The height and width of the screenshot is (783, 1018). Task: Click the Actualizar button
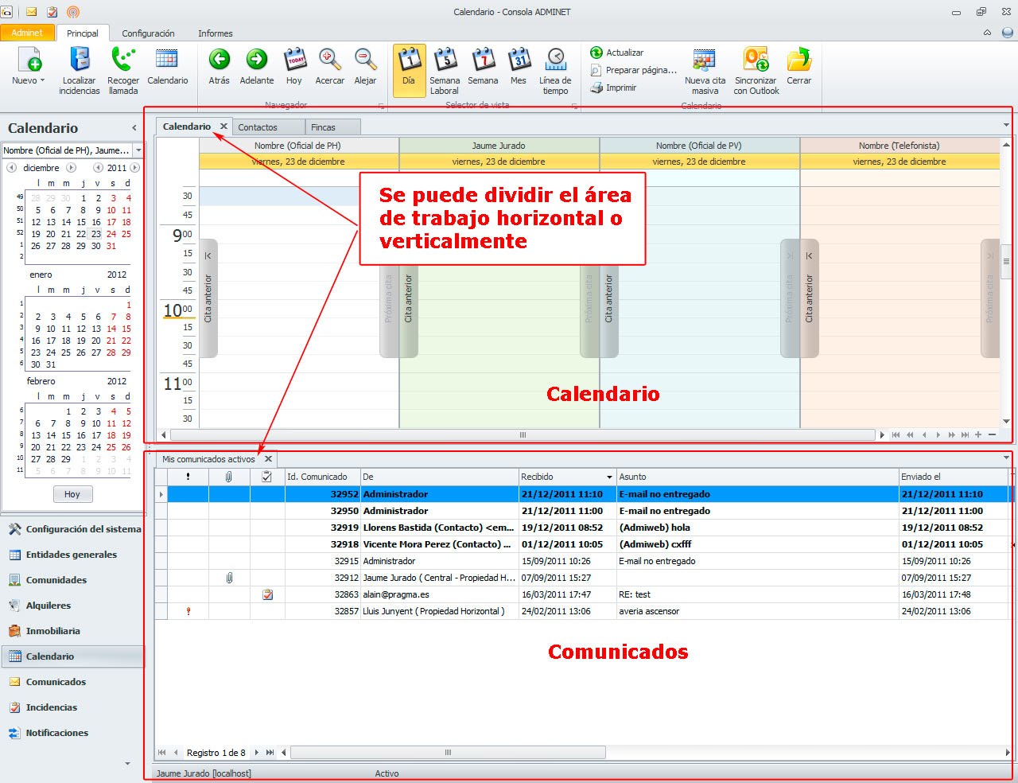coord(617,53)
